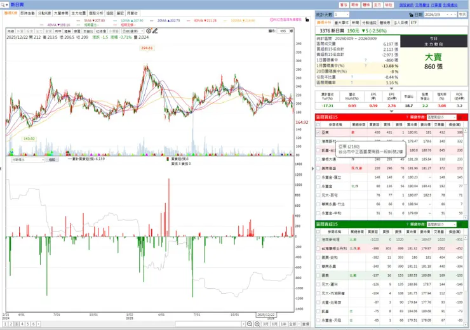This screenshot has height=330, width=470.
Task: Toggle the lock icon above the chart
Action: click(x=307, y=20)
